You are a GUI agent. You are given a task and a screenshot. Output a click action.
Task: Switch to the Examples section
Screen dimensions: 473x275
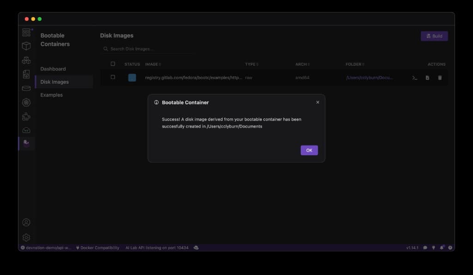tap(51, 95)
